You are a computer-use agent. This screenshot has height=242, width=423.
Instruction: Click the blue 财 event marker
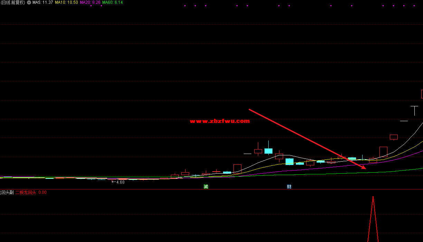coord(289,186)
